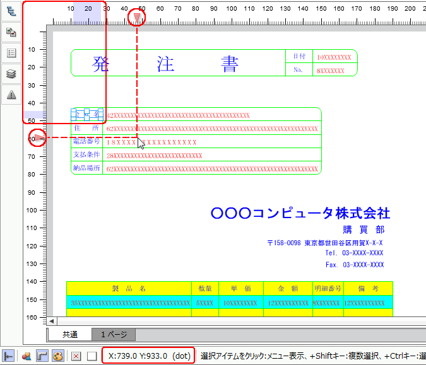Click the horizontal scrollbar left arrow
The height and width of the screenshot is (365, 426).
[x=52, y=322]
